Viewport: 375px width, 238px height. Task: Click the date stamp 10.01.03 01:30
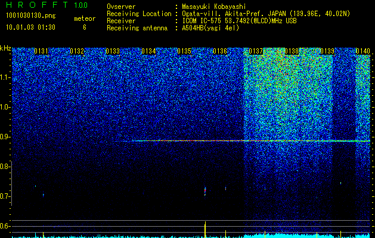pyautogui.click(x=30, y=27)
